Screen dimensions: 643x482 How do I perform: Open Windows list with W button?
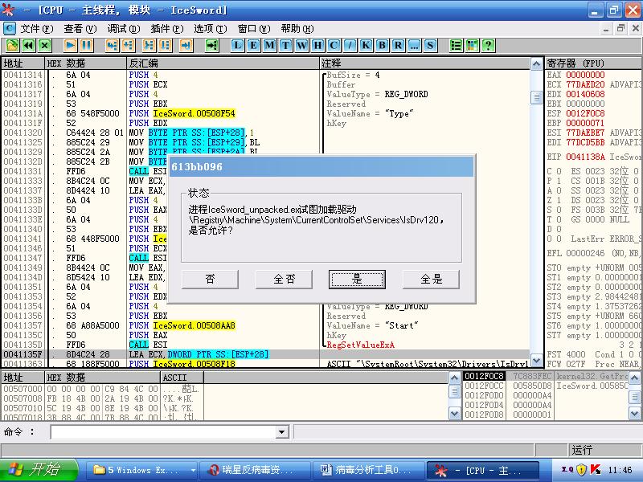pyautogui.click(x=301, y=46)
